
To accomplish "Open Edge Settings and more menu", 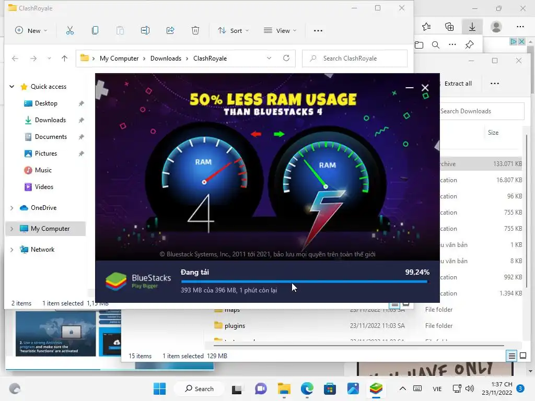I will pos(520,27).
